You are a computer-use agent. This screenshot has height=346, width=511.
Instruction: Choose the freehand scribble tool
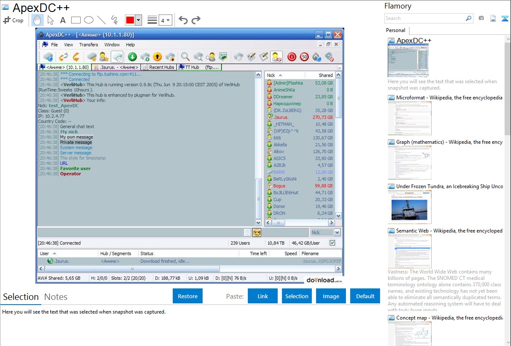point(114,20)
